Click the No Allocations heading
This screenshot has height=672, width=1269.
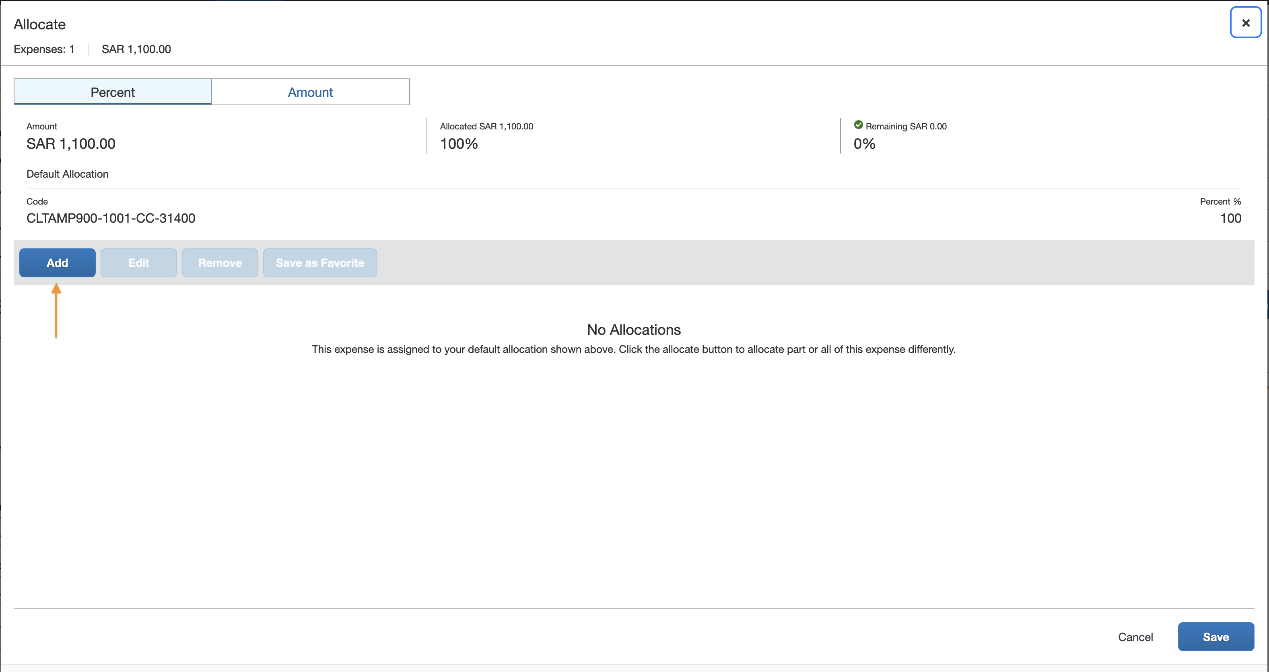pos(634,330)
